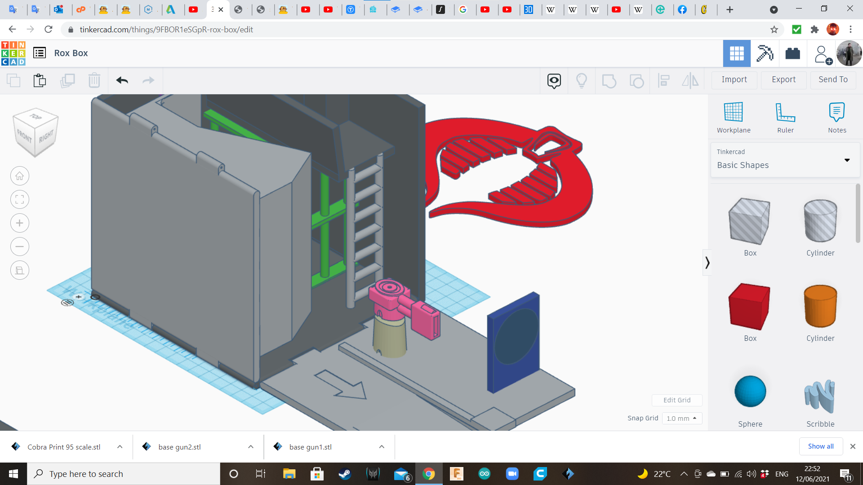Click Fit all in view icon
Viewport: 863px width, 485px height.
20,199
